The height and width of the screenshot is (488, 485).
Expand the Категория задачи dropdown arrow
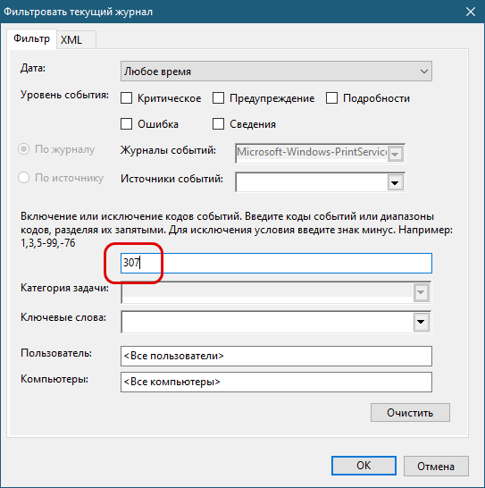[421, 292]
